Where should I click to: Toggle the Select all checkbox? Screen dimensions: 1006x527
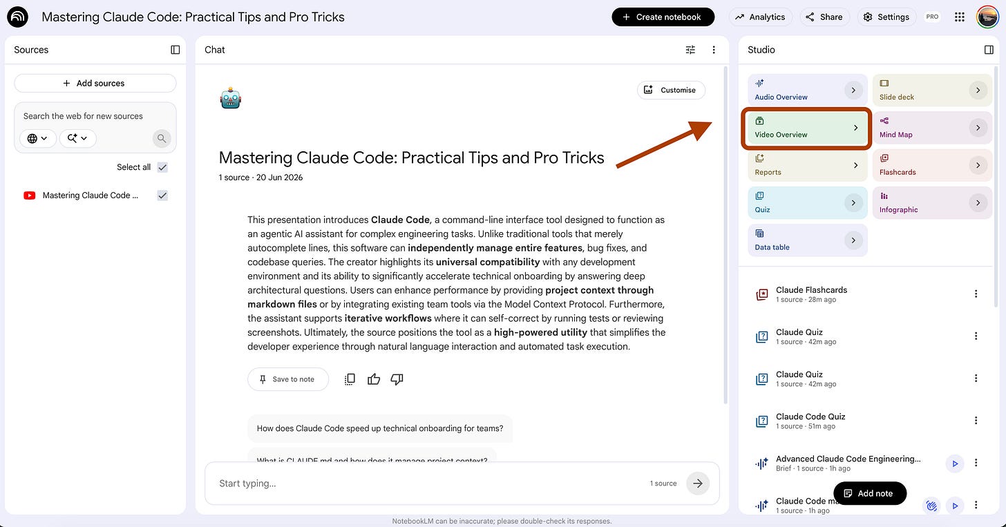pos(162,167)
